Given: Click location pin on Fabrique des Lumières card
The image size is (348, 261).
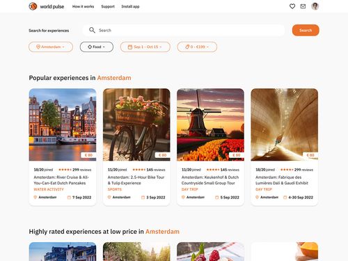Looking at the screenshot, I should 257,197.
